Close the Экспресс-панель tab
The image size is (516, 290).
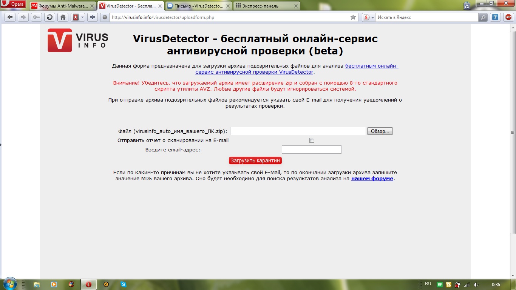295,6
